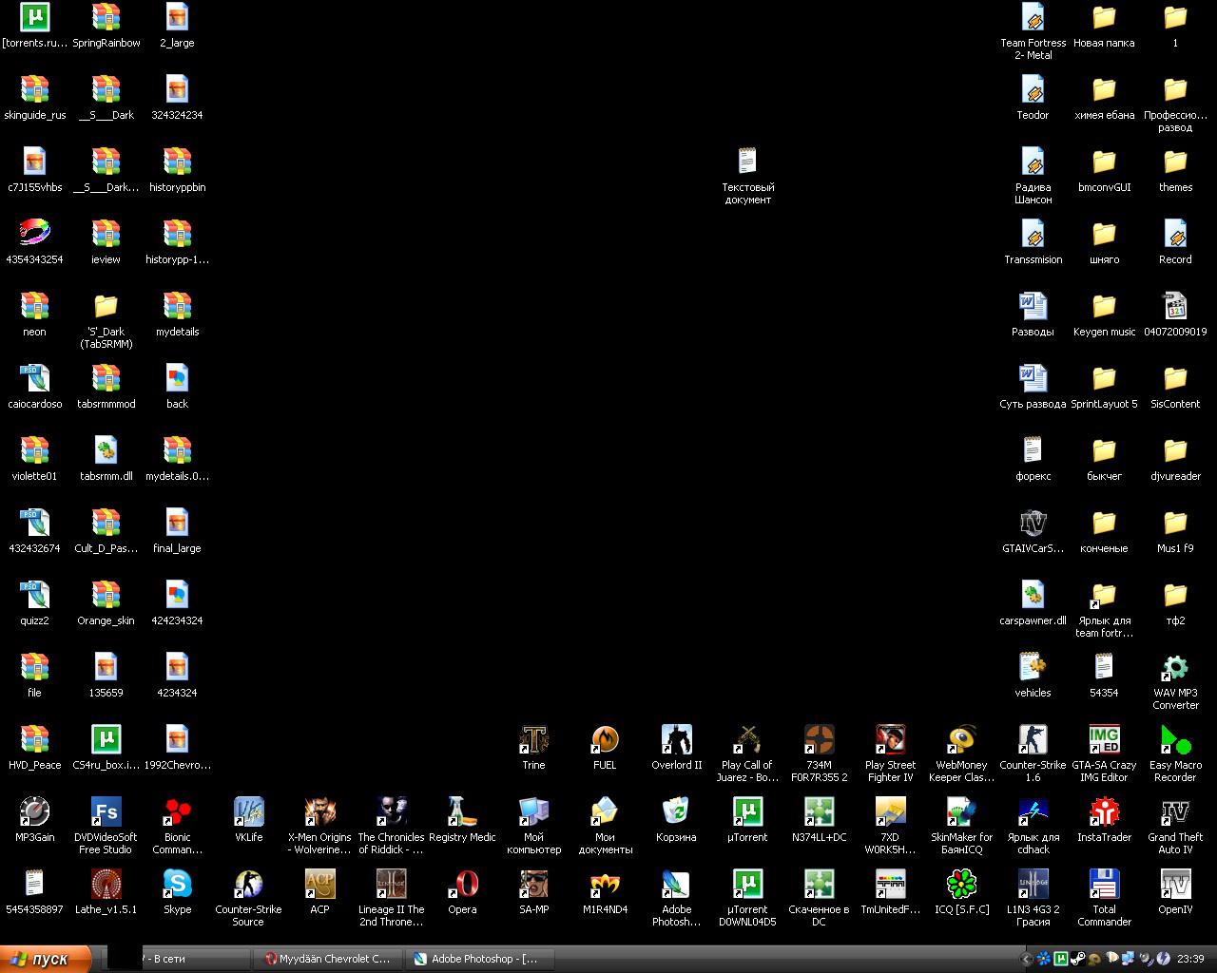This screenshot has width=1217, height=973.
Task: Activate the 'В сети' taskbar button
Action: [175, 959]
